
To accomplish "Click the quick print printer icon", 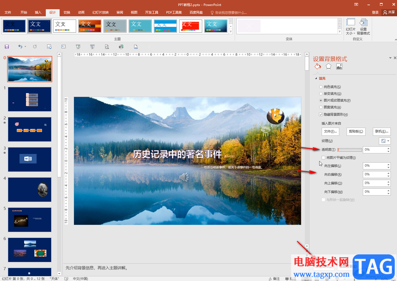I will coord(121,47).
